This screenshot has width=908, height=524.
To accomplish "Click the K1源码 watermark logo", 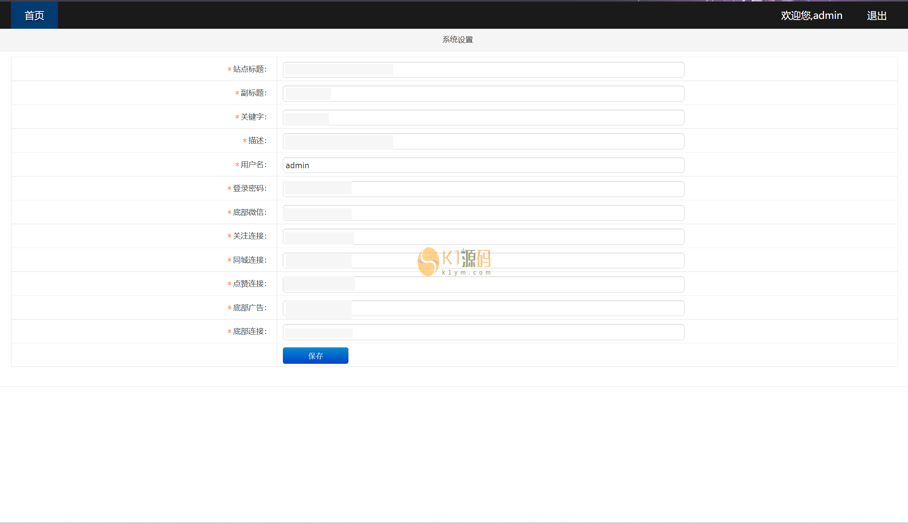I will tap(454, 262).
